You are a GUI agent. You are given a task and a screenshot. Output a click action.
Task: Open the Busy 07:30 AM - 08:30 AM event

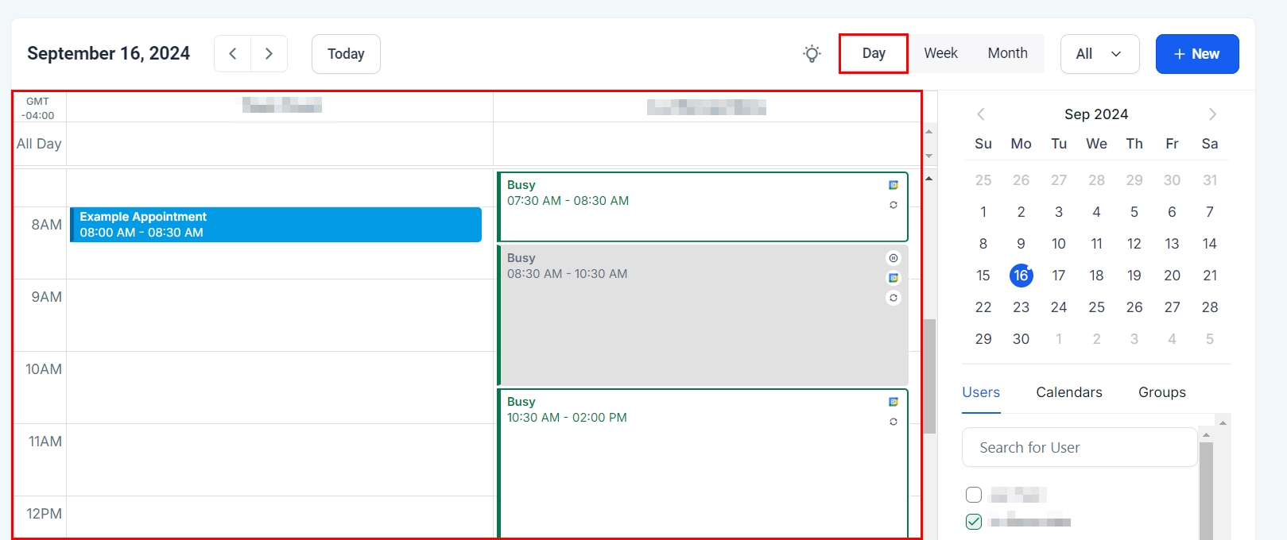click(702, 206)
